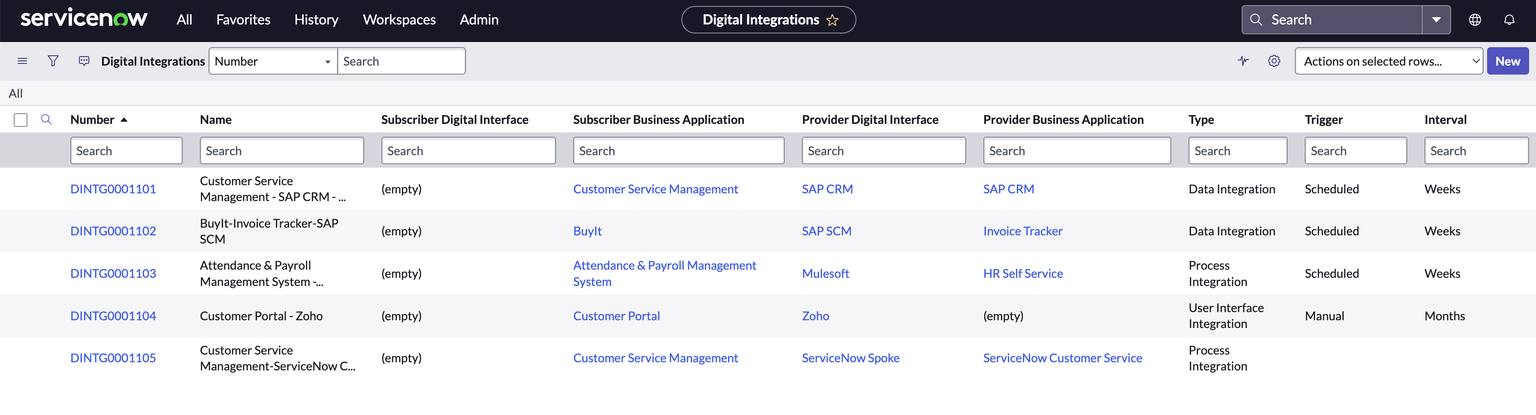Open the SAP SCM provider interface link
The height and width of the screenshot is (415, 1536).
point(826,231)
